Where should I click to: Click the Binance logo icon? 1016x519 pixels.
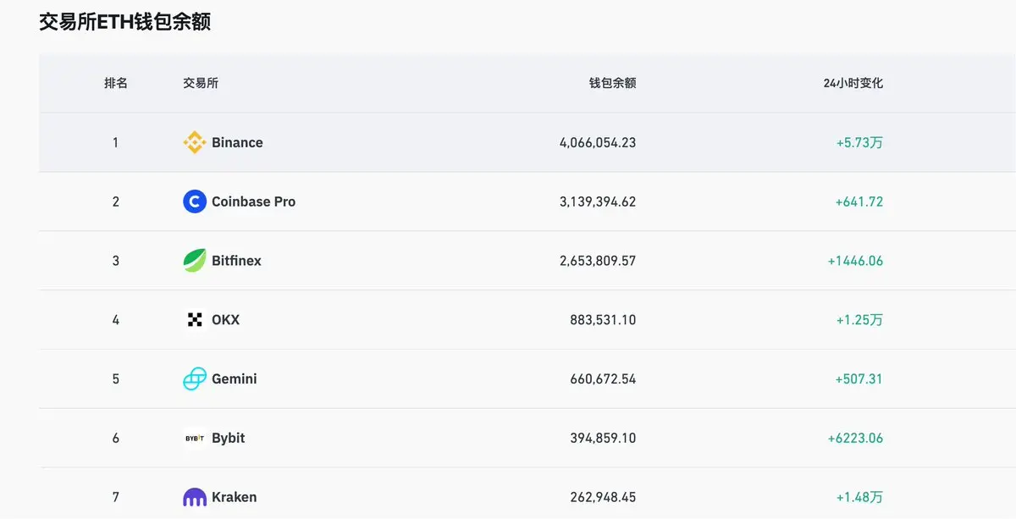pos(195,142)
